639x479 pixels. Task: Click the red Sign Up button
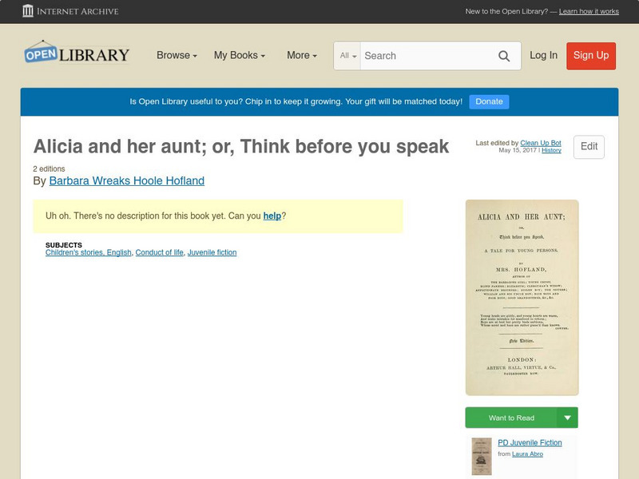590,56
